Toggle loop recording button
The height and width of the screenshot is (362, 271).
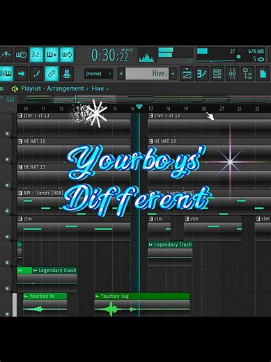(x=67, y=55)
